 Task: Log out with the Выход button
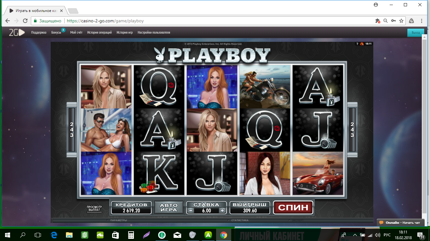coord(416,33)
